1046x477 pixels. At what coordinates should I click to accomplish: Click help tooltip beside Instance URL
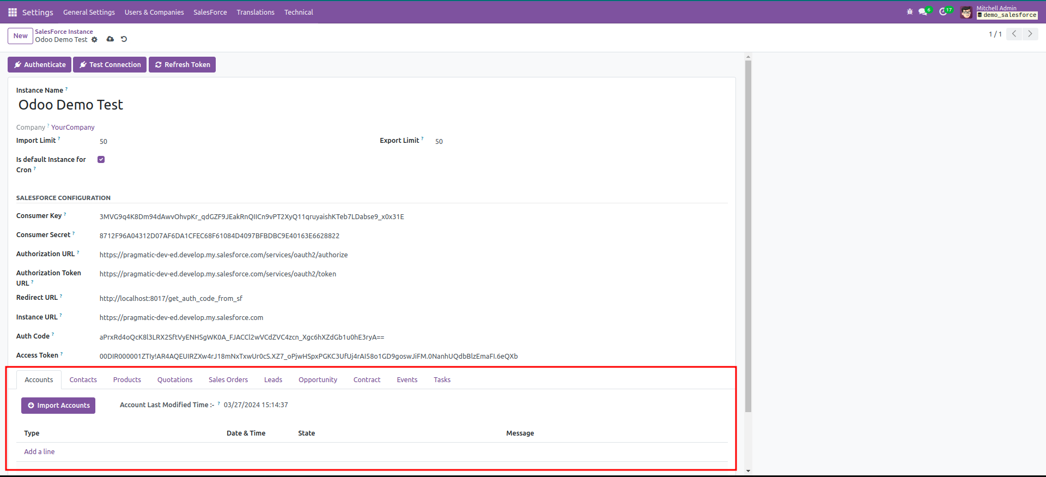coord(60,315)
